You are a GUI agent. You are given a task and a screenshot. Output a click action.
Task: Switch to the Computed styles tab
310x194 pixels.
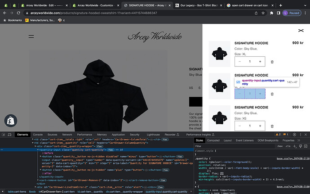(213, 140)
